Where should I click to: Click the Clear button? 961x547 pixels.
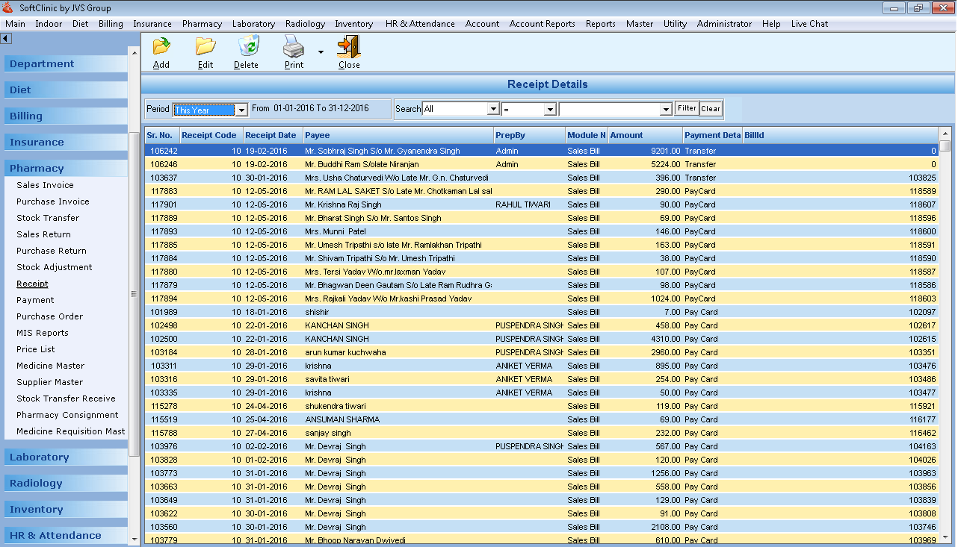point(710,108)
